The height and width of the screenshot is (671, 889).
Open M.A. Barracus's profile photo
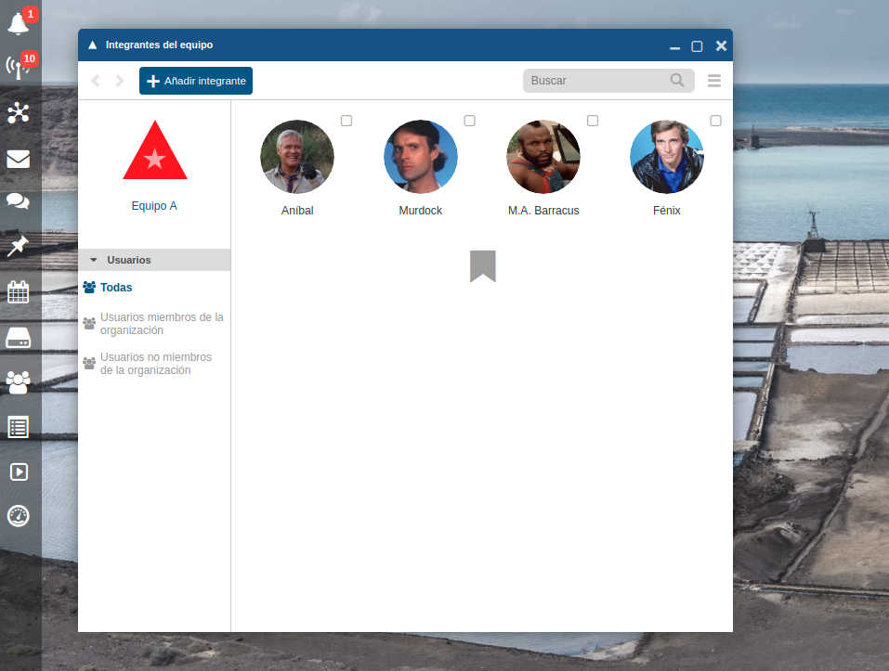pyautogui.click(x=543, y=156)
